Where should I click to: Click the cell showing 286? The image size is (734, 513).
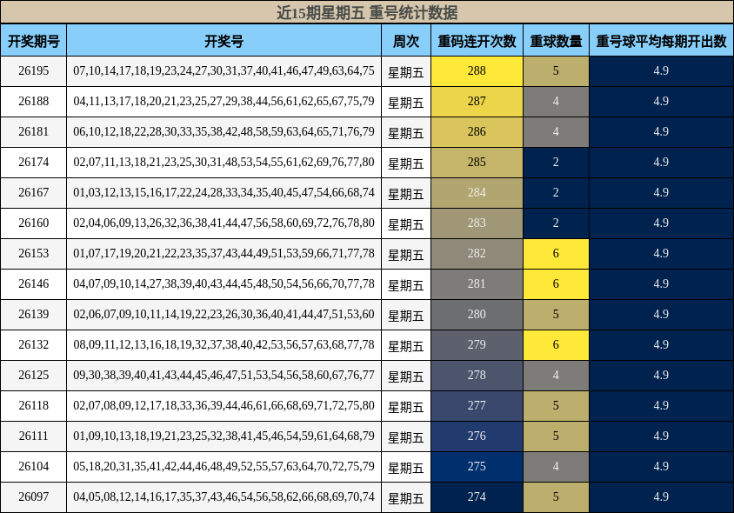(x=477, y=132)
